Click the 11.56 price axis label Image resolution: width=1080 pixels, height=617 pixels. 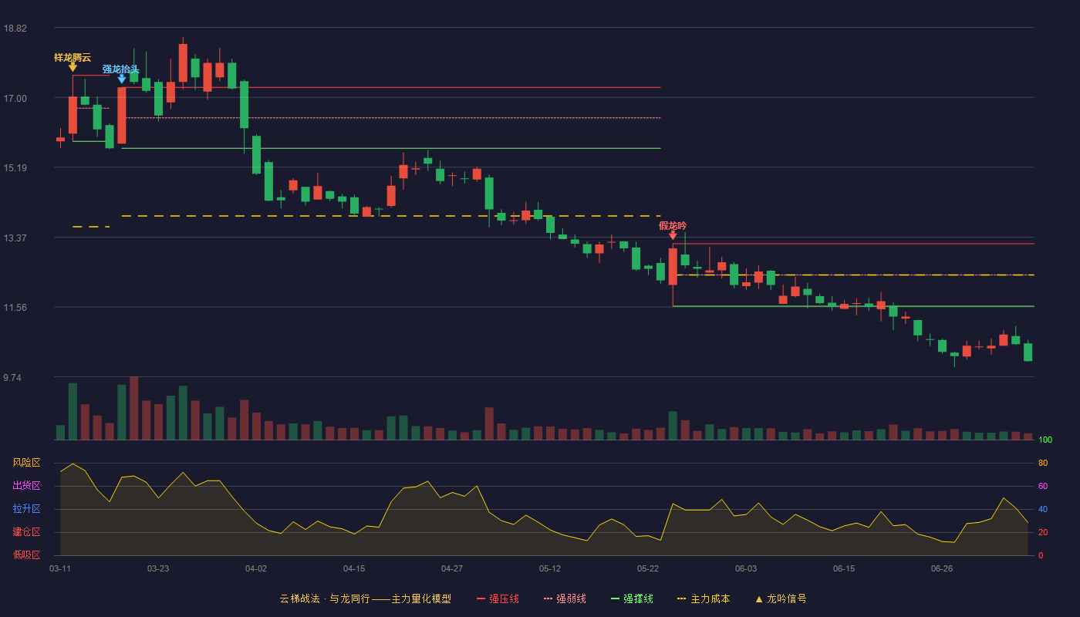[x=15, y=308]
